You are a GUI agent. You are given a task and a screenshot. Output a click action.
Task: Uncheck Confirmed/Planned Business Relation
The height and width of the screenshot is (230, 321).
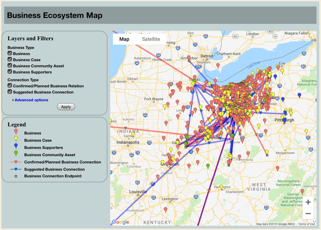[10, 86]
